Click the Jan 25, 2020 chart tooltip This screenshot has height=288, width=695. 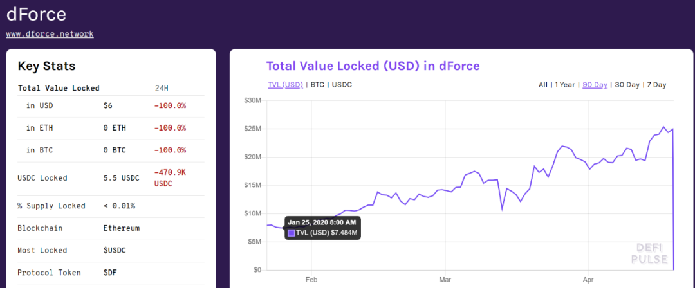[322, 227]
